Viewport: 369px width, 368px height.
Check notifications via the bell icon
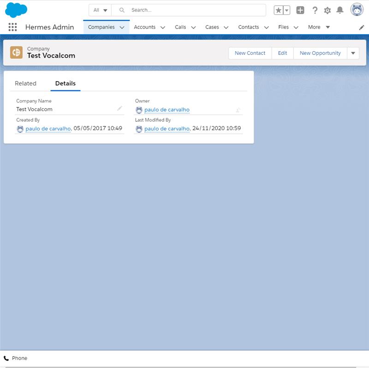[340, 9]
